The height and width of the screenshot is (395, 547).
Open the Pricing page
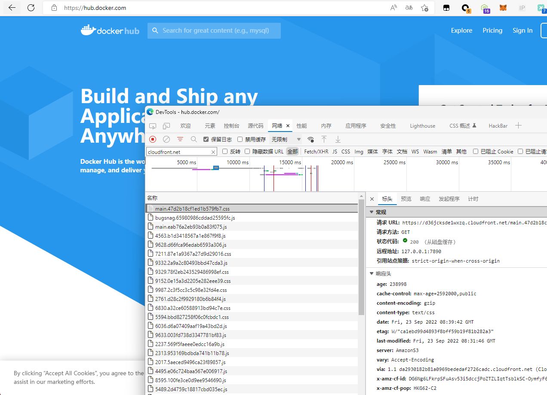click(x=492, y=31)
